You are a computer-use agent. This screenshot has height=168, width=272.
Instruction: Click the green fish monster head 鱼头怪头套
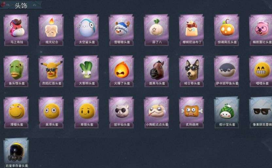pos(16,71)
